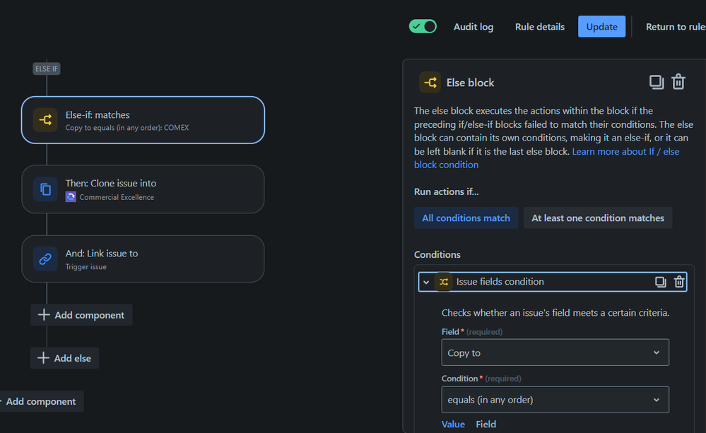Click the Run actions if... label
The image size is (706, 433).
coord(446,191)
